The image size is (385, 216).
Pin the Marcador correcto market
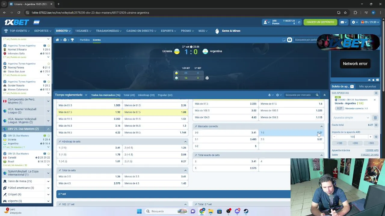coord(196,126)
